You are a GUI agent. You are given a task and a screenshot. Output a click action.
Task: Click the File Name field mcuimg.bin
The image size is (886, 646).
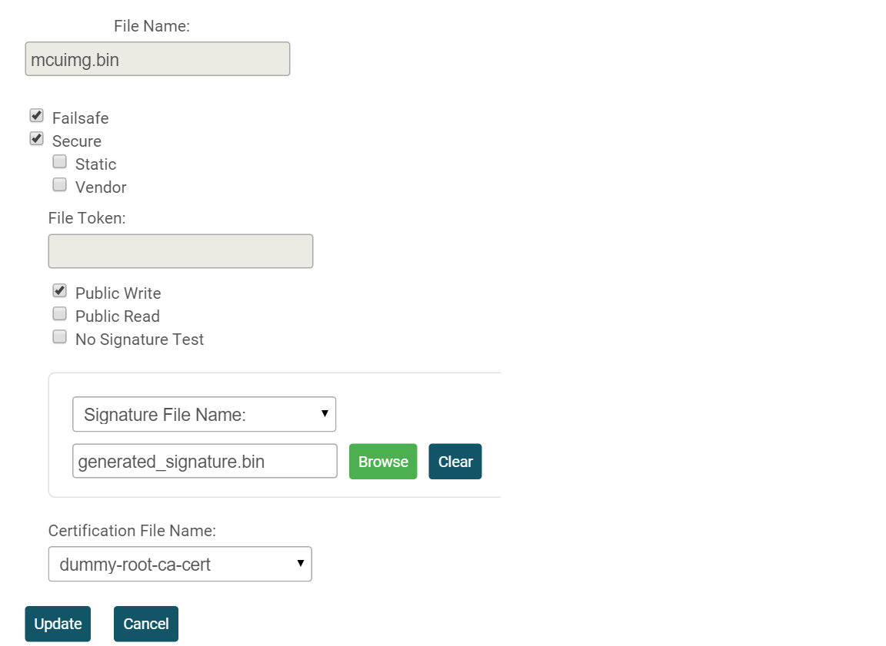point(158,59)
